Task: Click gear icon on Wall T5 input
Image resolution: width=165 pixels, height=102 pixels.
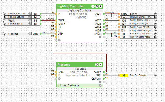Action: click(4, 20)
